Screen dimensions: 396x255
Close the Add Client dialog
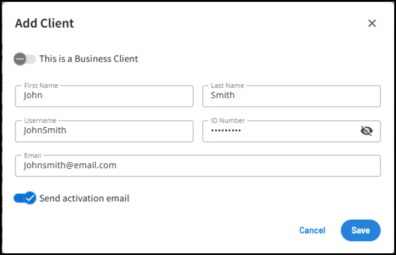pos(372,23)
